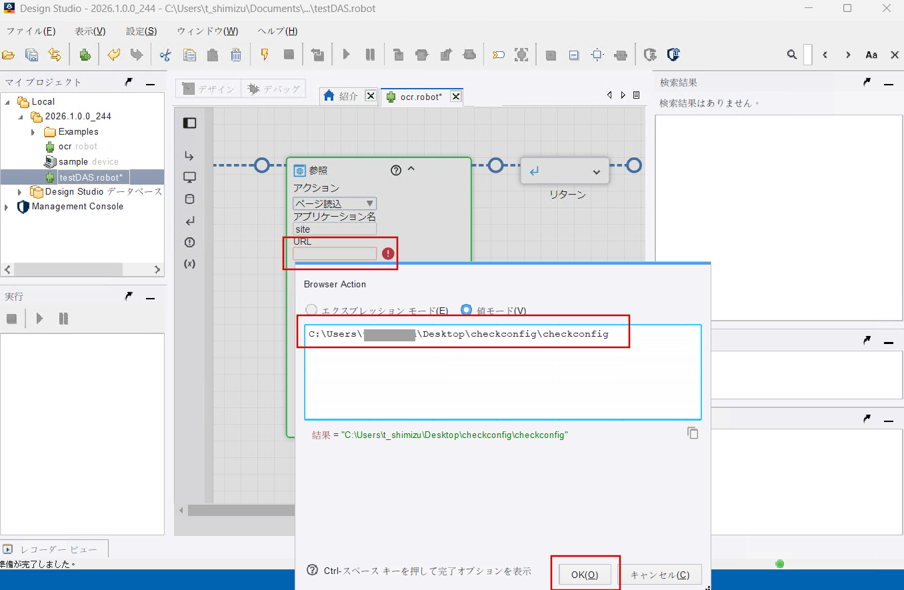Collapse the 参照 step with chevron
Viewport: 904px width, 590px height.
411,169
